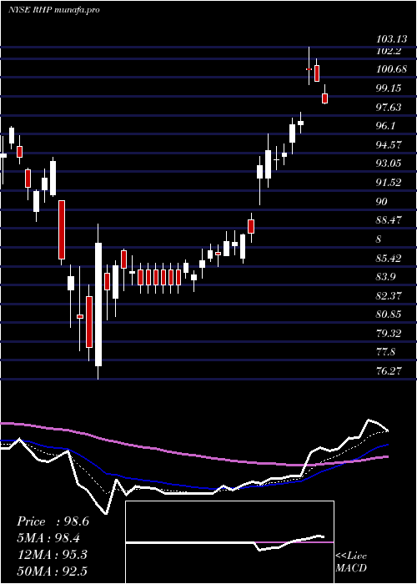This screenshot has height=584, width=417.
Task: Select the 97.63 price level label
Action: pos(389,108)
